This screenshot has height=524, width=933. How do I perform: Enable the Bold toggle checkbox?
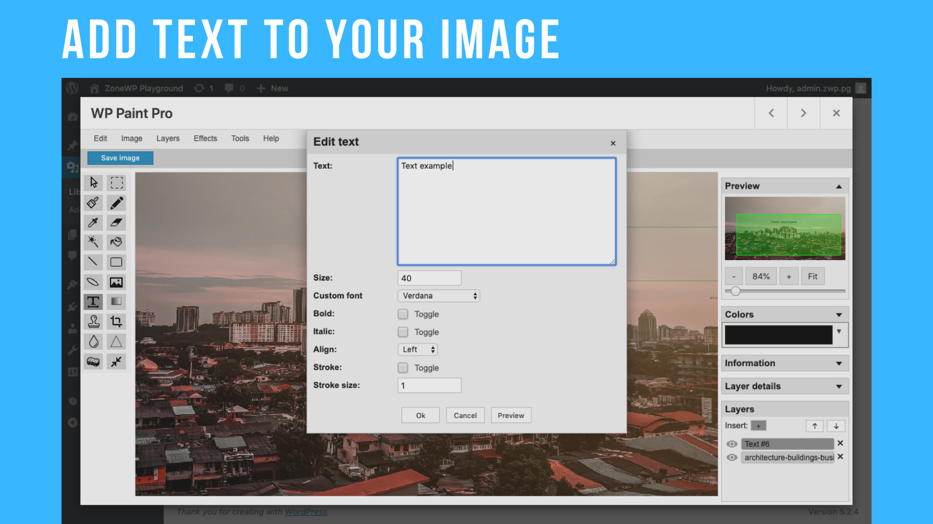[403, 314]
